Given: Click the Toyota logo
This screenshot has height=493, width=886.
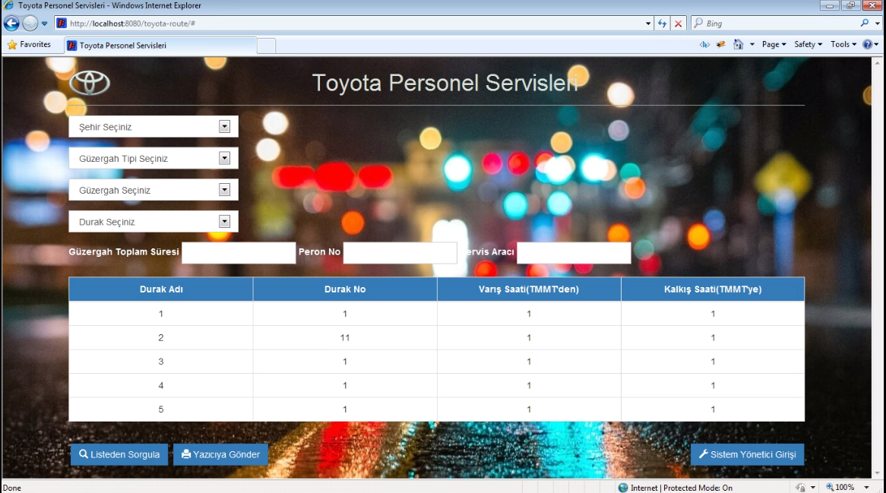Looking at the screenshot, I should pos(89,83).
